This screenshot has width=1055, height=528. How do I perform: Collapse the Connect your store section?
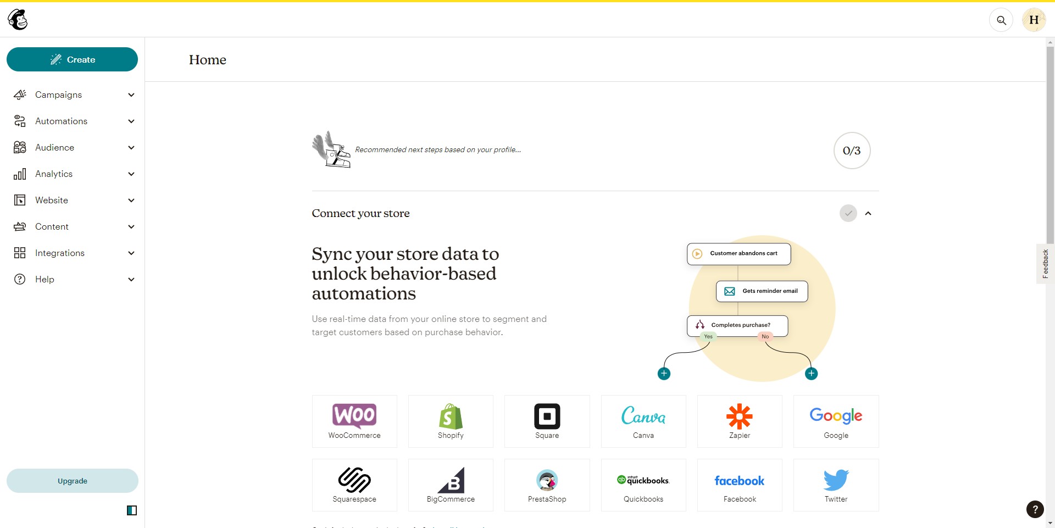tap(868, 213)
